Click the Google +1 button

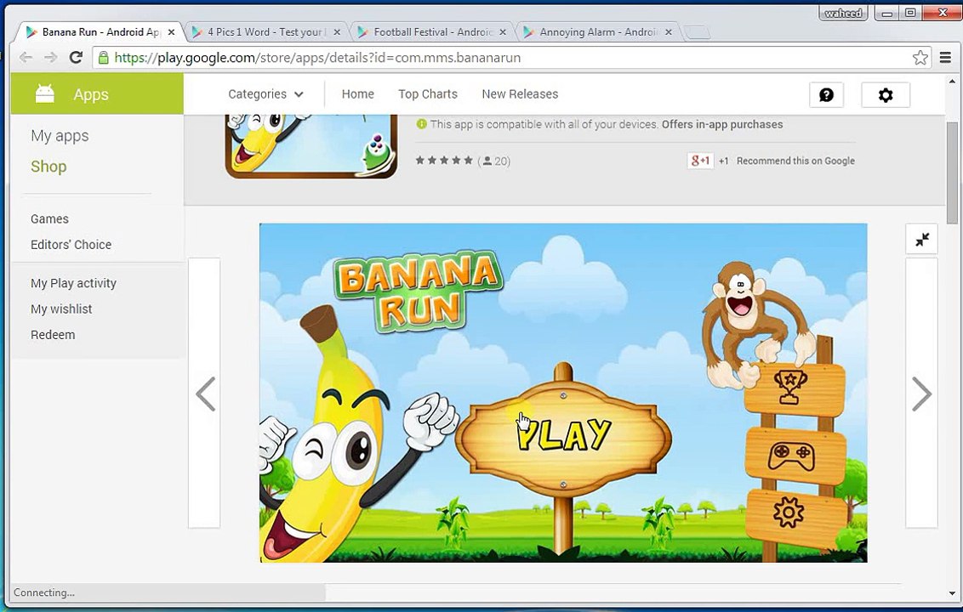(x=700, y=161)
